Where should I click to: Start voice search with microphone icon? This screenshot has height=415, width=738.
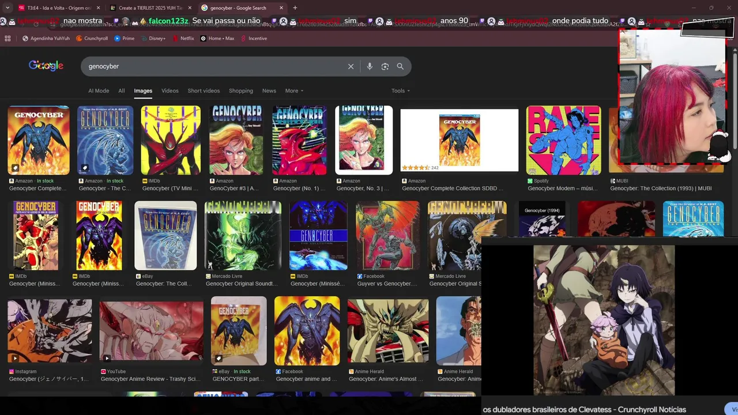(x=370, y=66)
